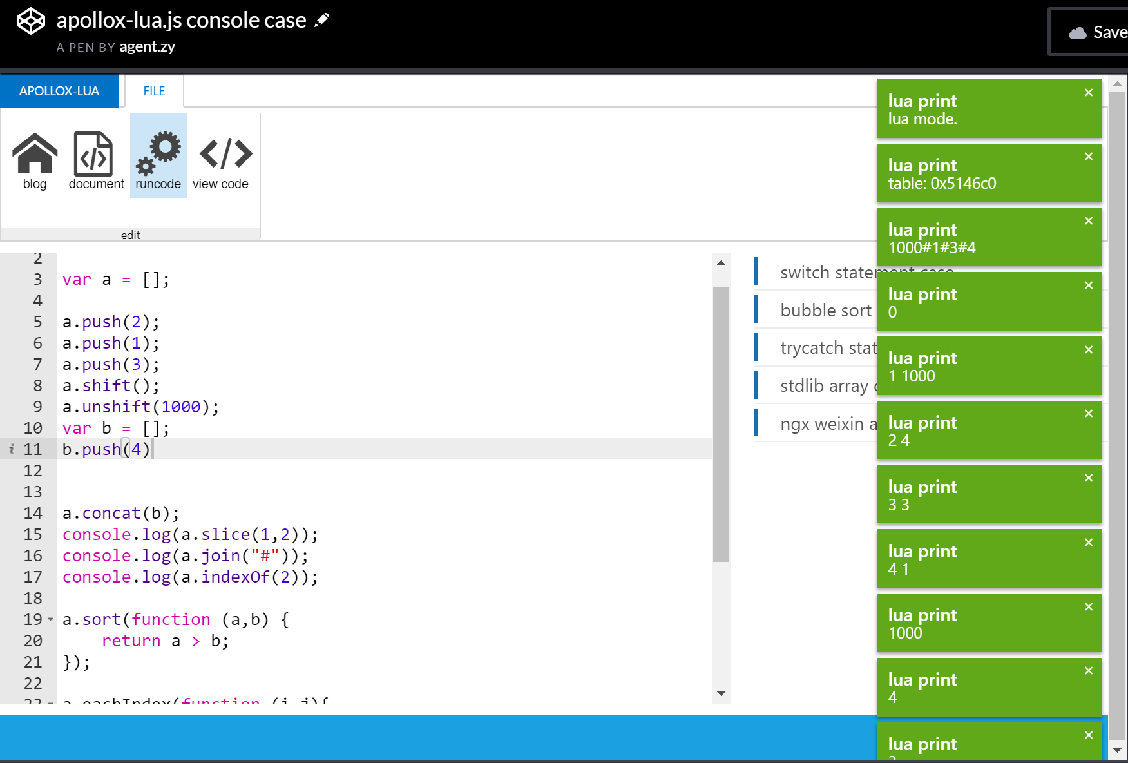Screen dimensions: 1128x763
Task: Dismiss the 'table: 0x5146c0' notification
Action: [1089, 157]
